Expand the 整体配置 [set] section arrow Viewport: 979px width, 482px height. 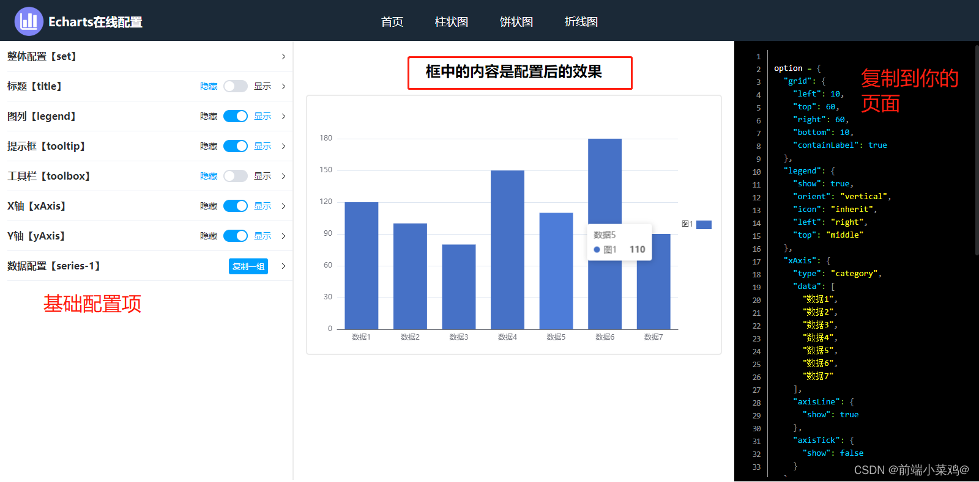click(x=283, y=56)
